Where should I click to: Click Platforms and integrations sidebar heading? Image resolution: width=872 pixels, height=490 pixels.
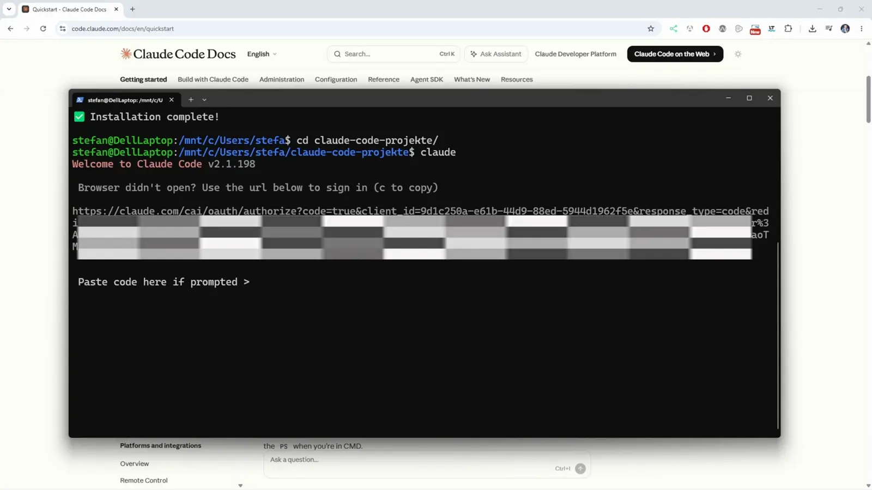click(x=161, y=445)
